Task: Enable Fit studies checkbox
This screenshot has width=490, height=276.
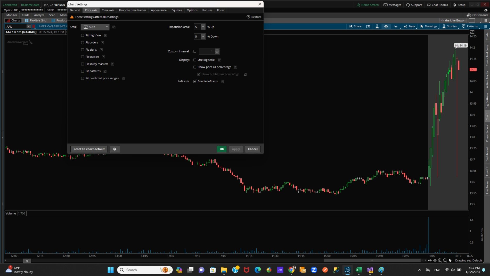Action: click(x=83, y=57)
